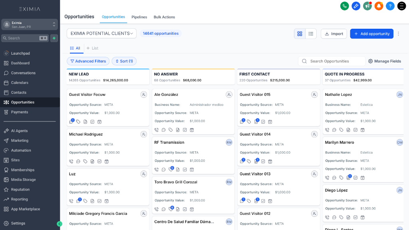The width and height of the screenshot is (409, 230).
Task: Click the Search Opportunities field
Action: [x=332, y=61]
